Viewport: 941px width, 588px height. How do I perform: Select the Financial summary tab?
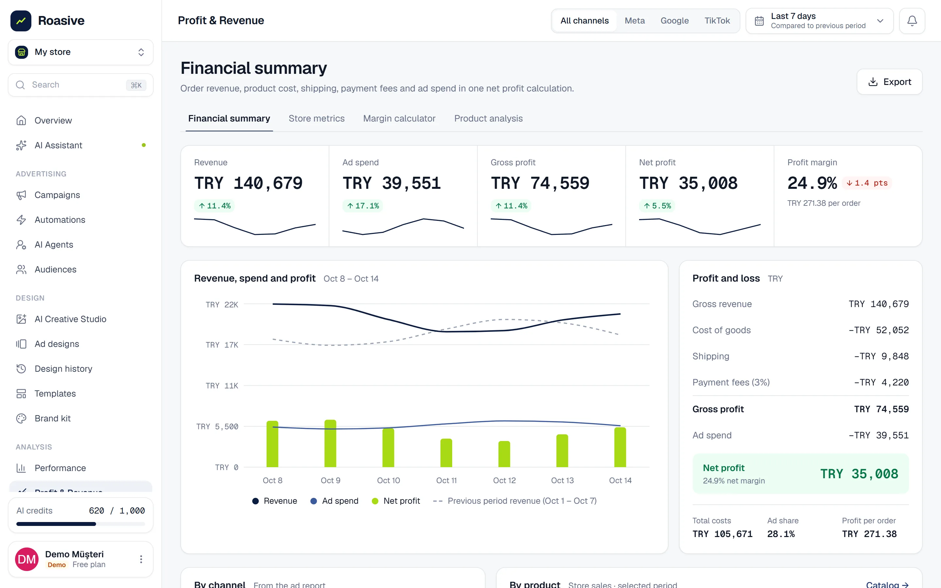tap(229, 119)
